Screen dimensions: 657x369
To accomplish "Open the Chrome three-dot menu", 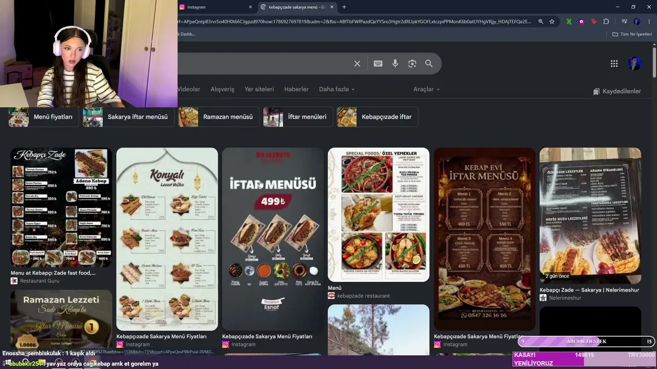I will [x=649, y=22].
